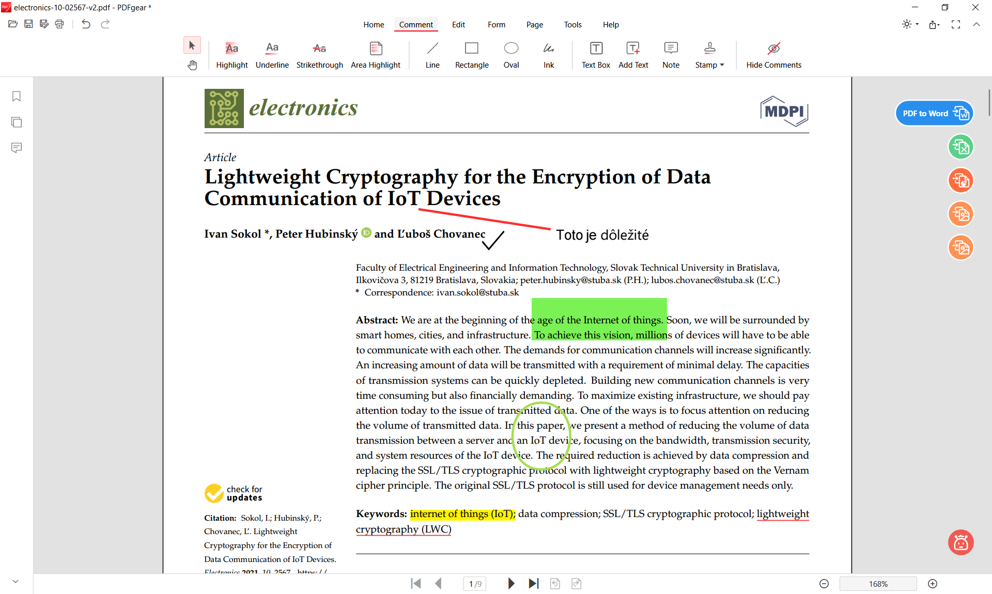Viewport: 992px width, 594px height.
Task: Click the PDF to Word button
Action: [x=934, y=113]
